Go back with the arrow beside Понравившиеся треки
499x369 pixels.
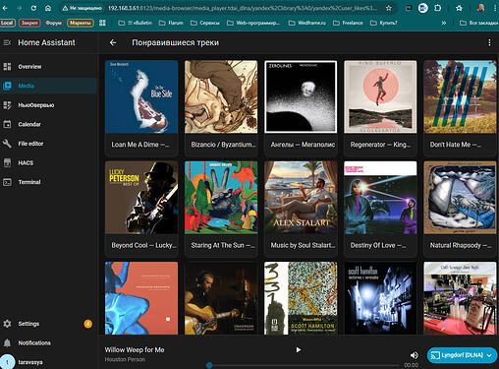[x=113, y=42]
